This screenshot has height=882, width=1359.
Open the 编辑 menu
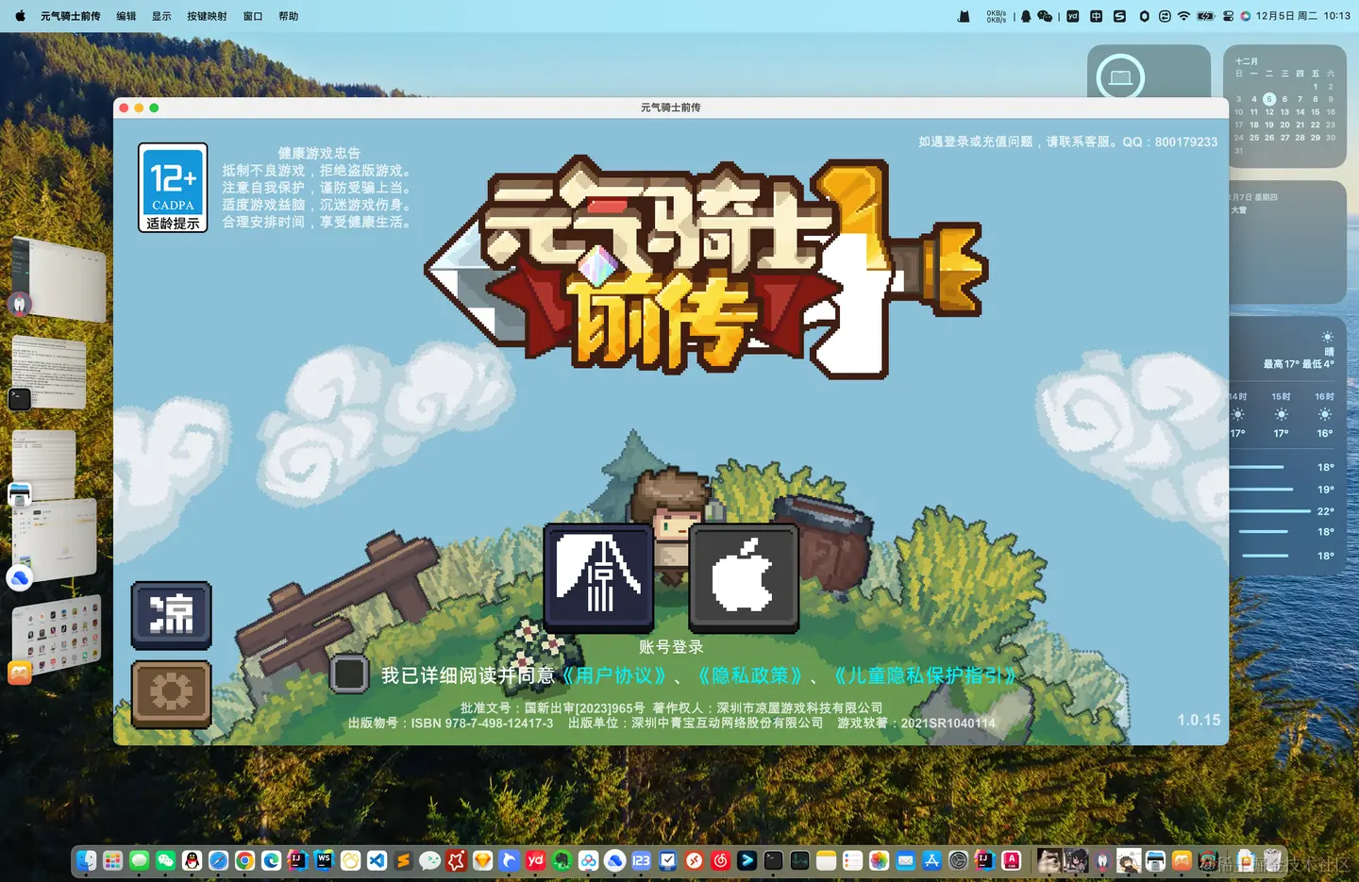126,16
